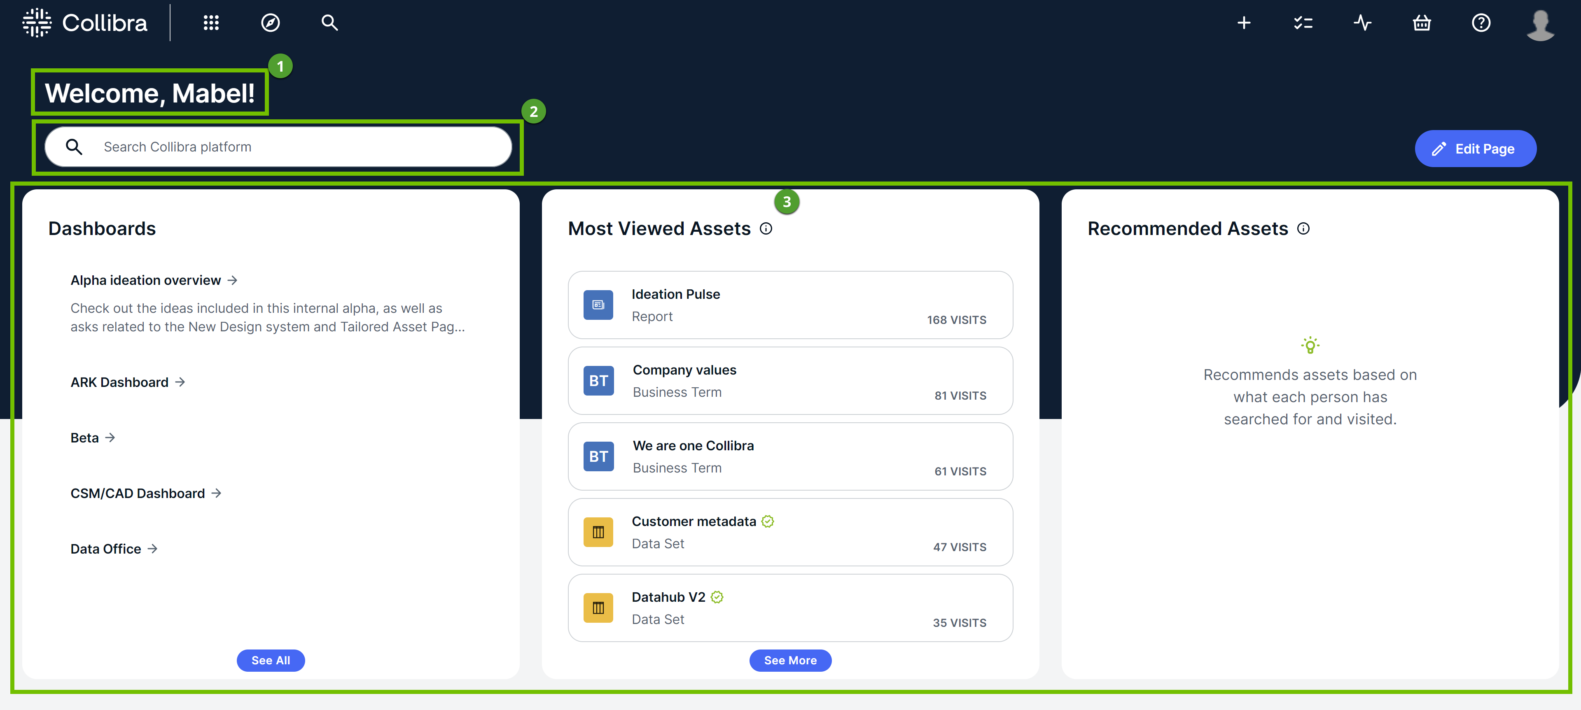This screenshot has width=1581, height=710.
Task: Open the Beta dashboard link
Action: point(85,438)
